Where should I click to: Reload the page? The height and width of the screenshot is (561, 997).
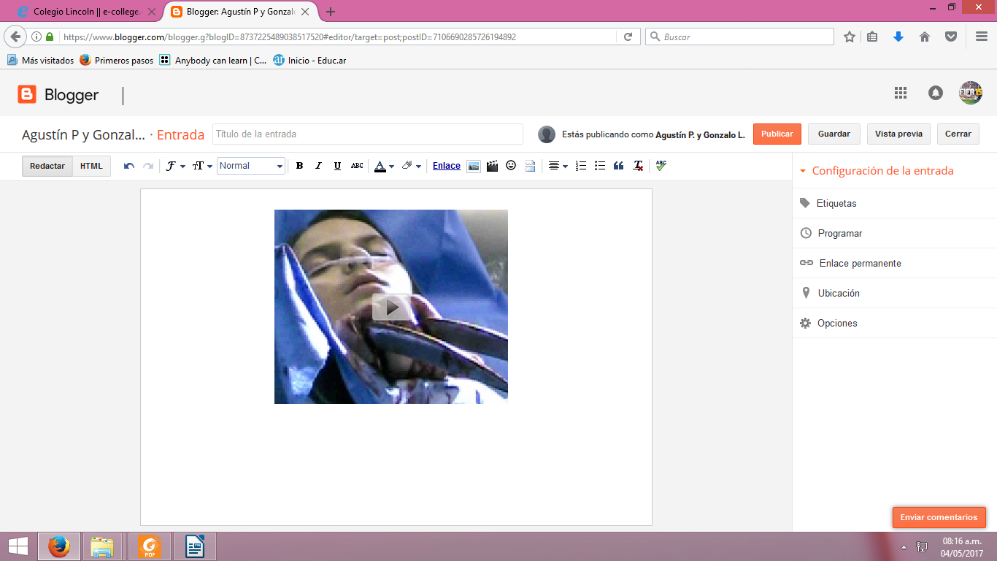(628, 37)
